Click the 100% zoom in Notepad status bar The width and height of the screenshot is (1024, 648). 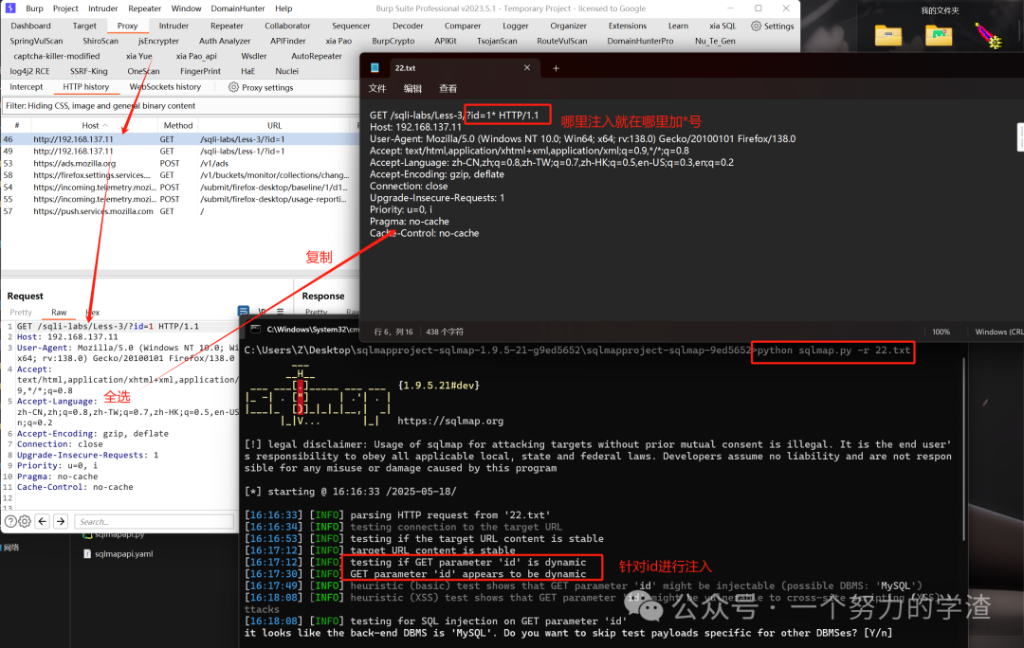pyautogui.click(x=942, y=332)
